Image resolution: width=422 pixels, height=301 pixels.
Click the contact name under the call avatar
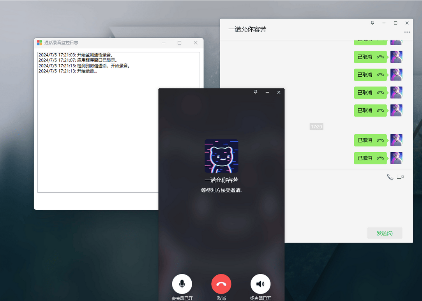[221, 180]
